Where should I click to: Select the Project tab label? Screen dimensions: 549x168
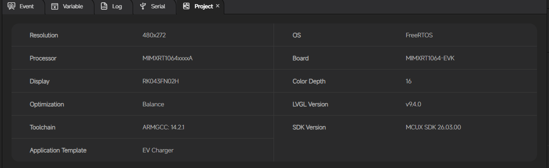(x=204, y=6)
